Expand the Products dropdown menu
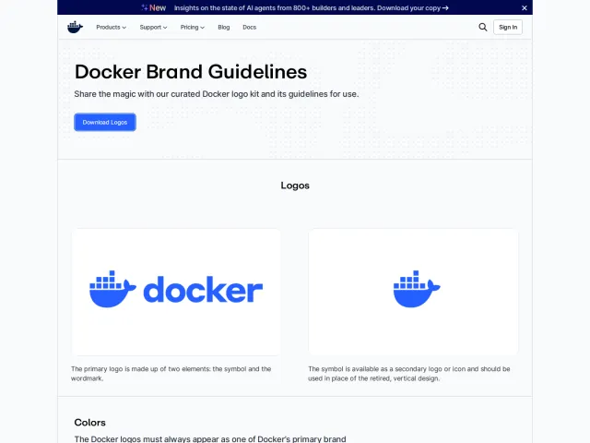This screenshot has height=443, width=590. click(111, 27)
